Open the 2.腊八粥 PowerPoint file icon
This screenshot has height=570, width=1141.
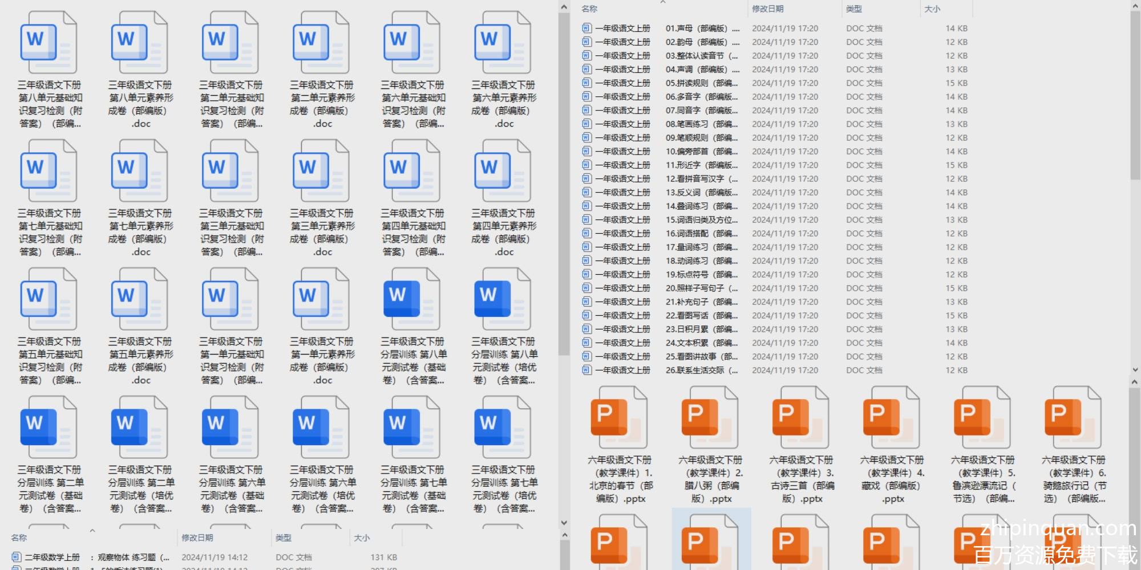(710, 417)
